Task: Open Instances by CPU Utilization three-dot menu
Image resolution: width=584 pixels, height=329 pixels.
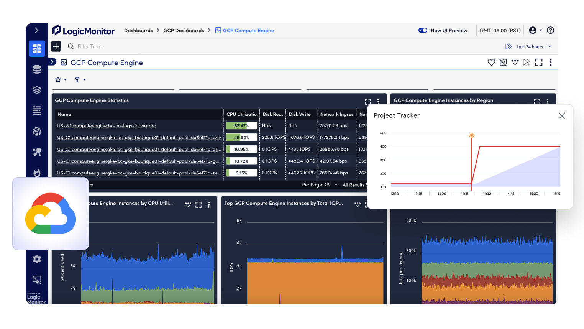Action: [209, 205]
